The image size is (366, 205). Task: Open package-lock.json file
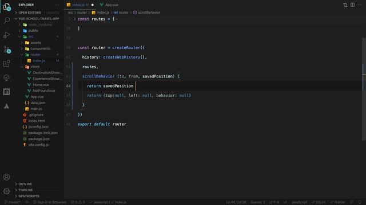43,133
